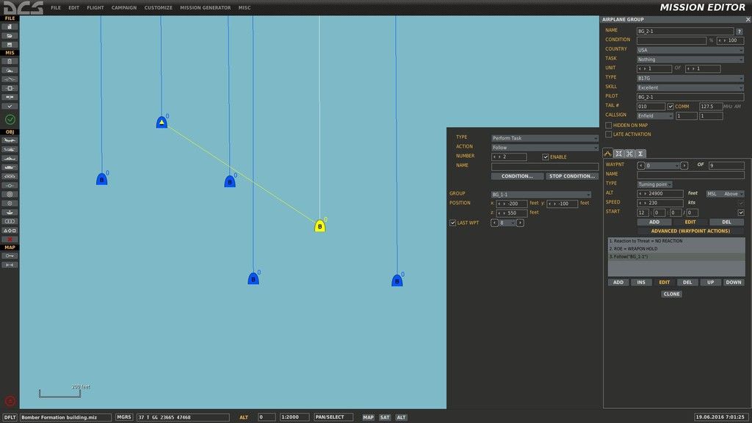The image size is (752, 423).
Task: Open the Skill dropdown set to Excellent
Action: pos(690,87)
